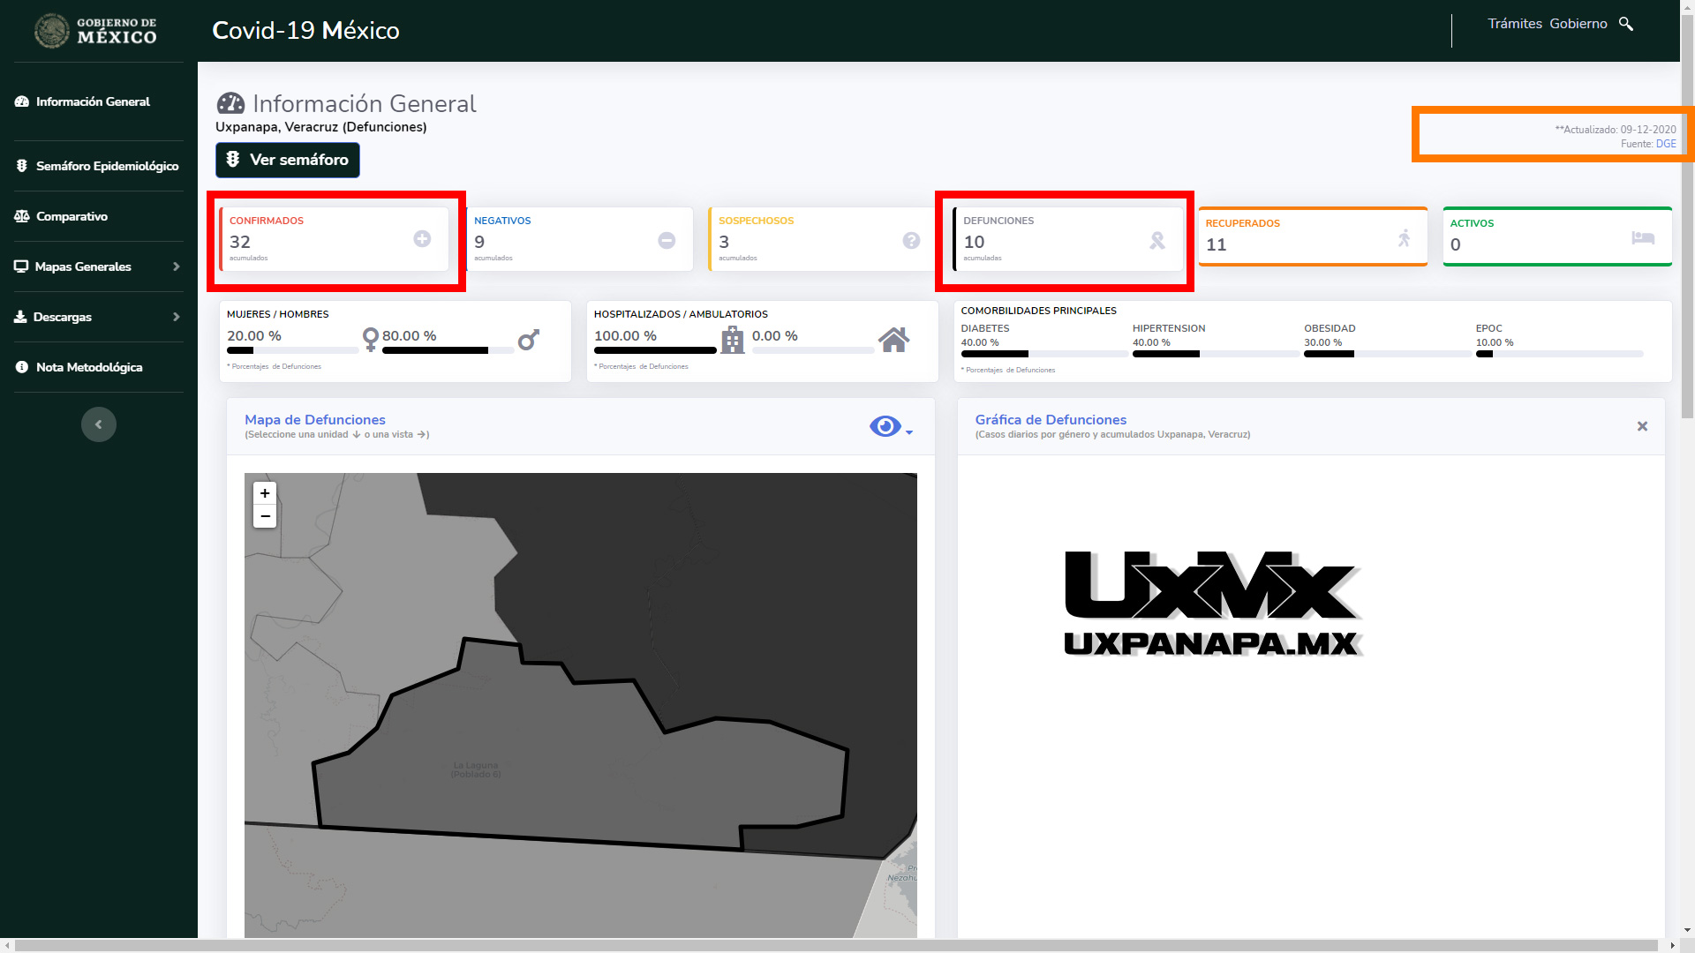This screenshot has height=953, width=1695.
Task: Click the Hipertension 40.00 % progress bar
Action: click(x=1216, y=354)
